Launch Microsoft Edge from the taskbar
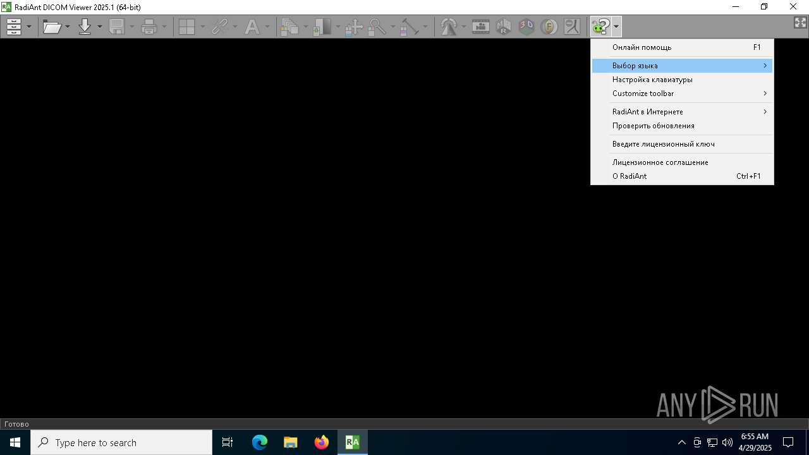The width and height of the screenshot is (809, 455). tap(260, 442)
